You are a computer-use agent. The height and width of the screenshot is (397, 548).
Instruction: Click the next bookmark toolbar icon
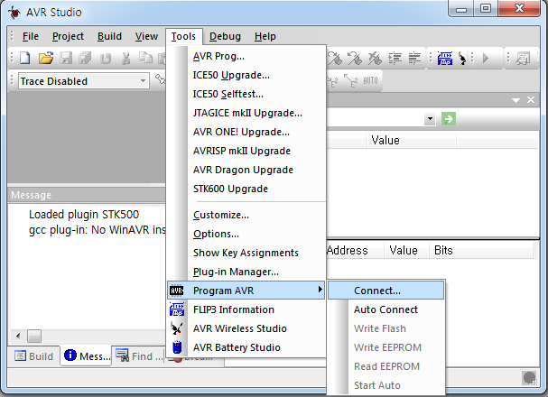pyautogui.click(x=334, y=59)
